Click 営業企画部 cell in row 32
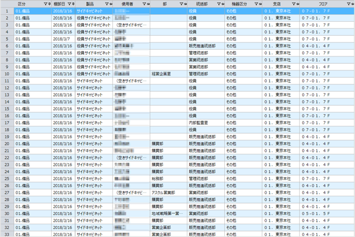 tap(168, 227)
